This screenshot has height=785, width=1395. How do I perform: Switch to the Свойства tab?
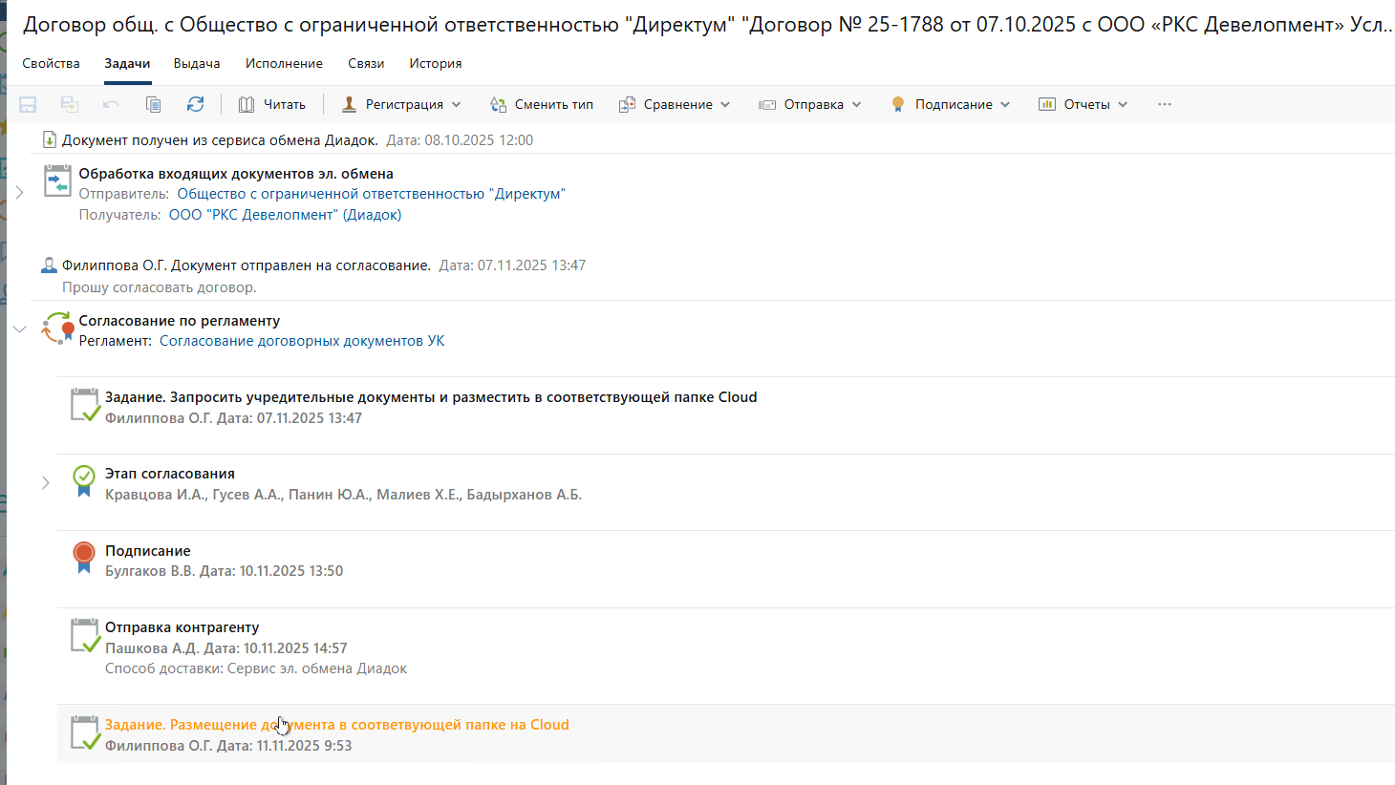tap(52, 63)
